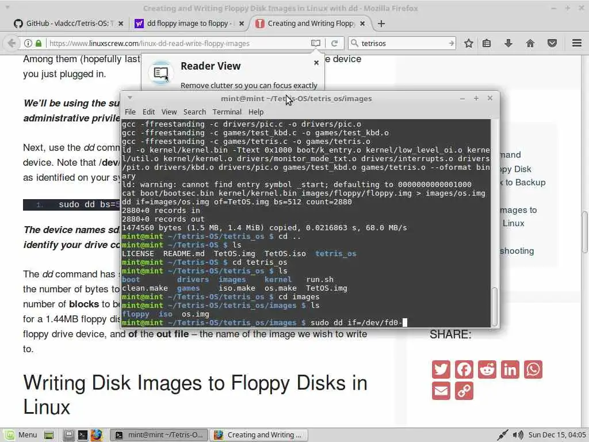Viewport: 589px width, 442px height.
Task: Share article on Reddit
Action: tap(487, 369)
